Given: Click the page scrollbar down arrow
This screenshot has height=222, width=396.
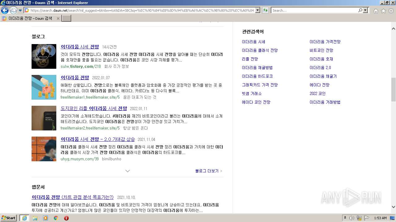Looking at the screenshot, I should [394, 207].
